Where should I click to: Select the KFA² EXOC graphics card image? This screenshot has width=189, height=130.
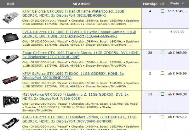coord(10,80)
